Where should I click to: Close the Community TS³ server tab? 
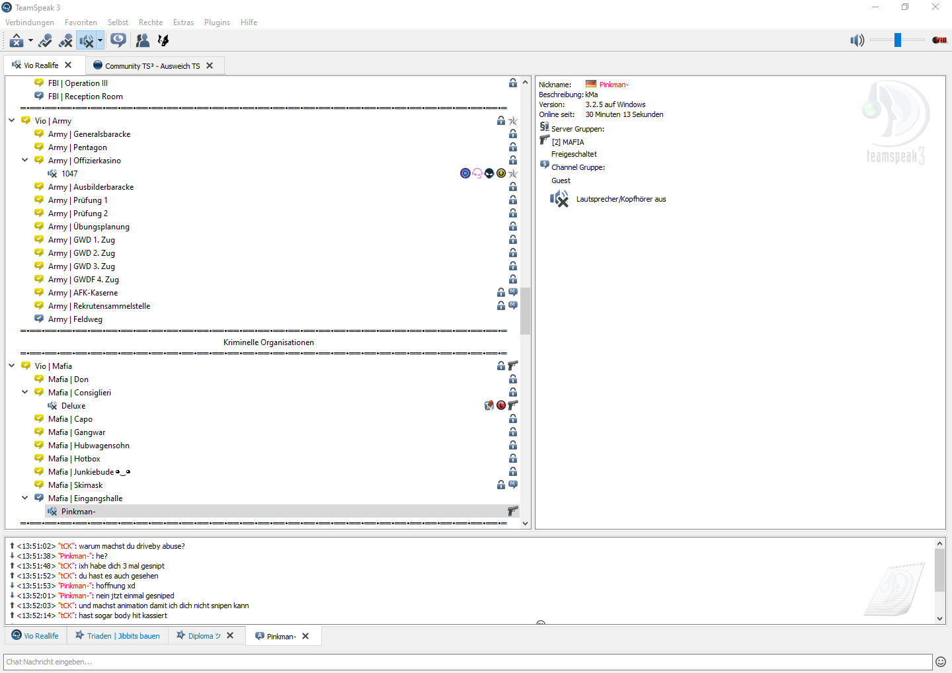(210, 65)
